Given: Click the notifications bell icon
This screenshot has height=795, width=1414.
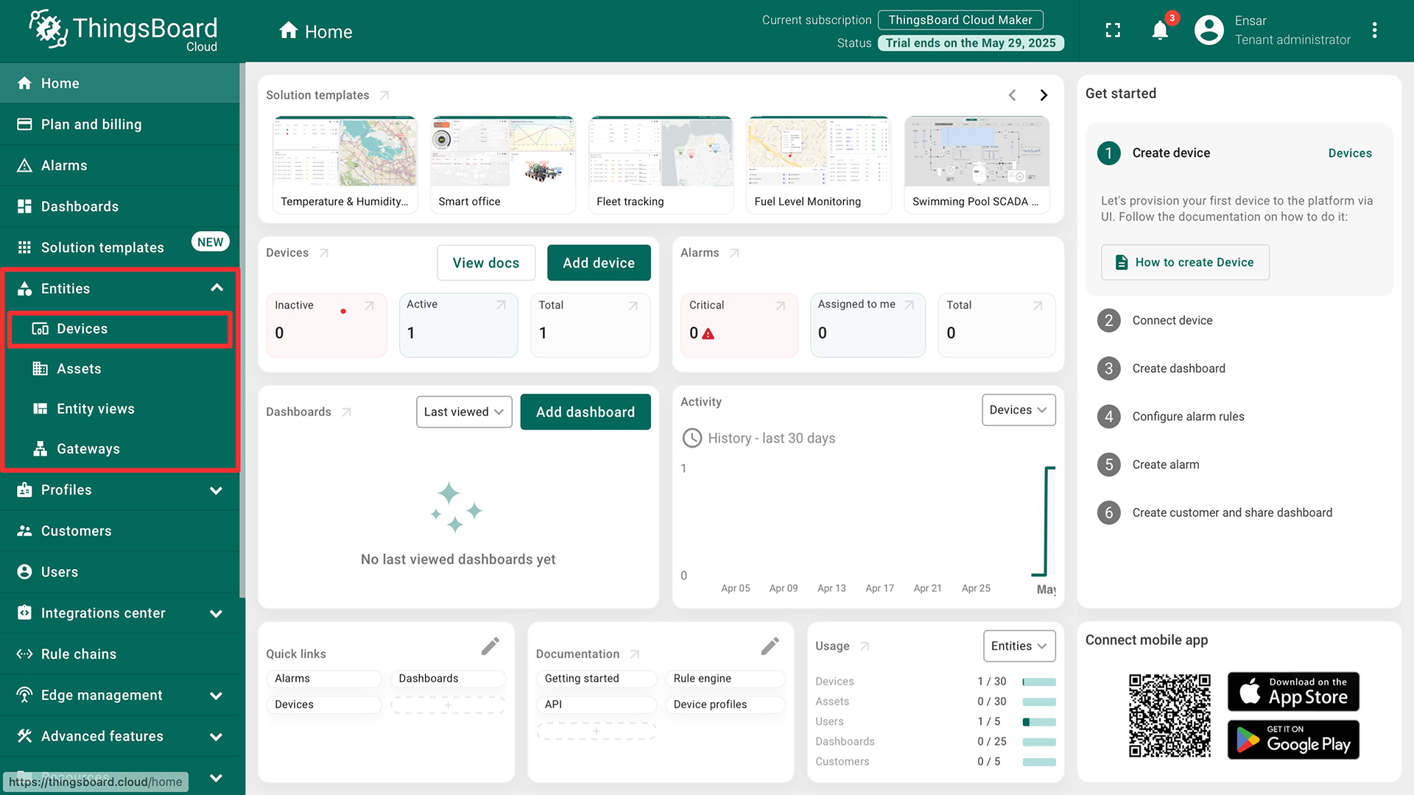Looking at the screenshot, I should click(1160, 29).
